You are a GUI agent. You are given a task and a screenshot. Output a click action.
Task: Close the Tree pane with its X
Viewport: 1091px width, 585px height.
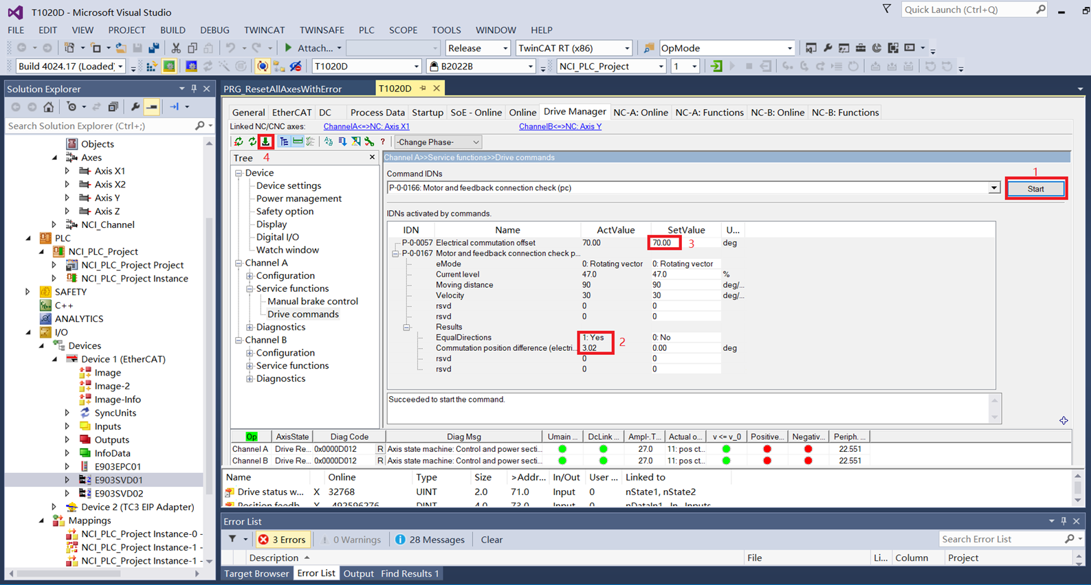[372, 157]
